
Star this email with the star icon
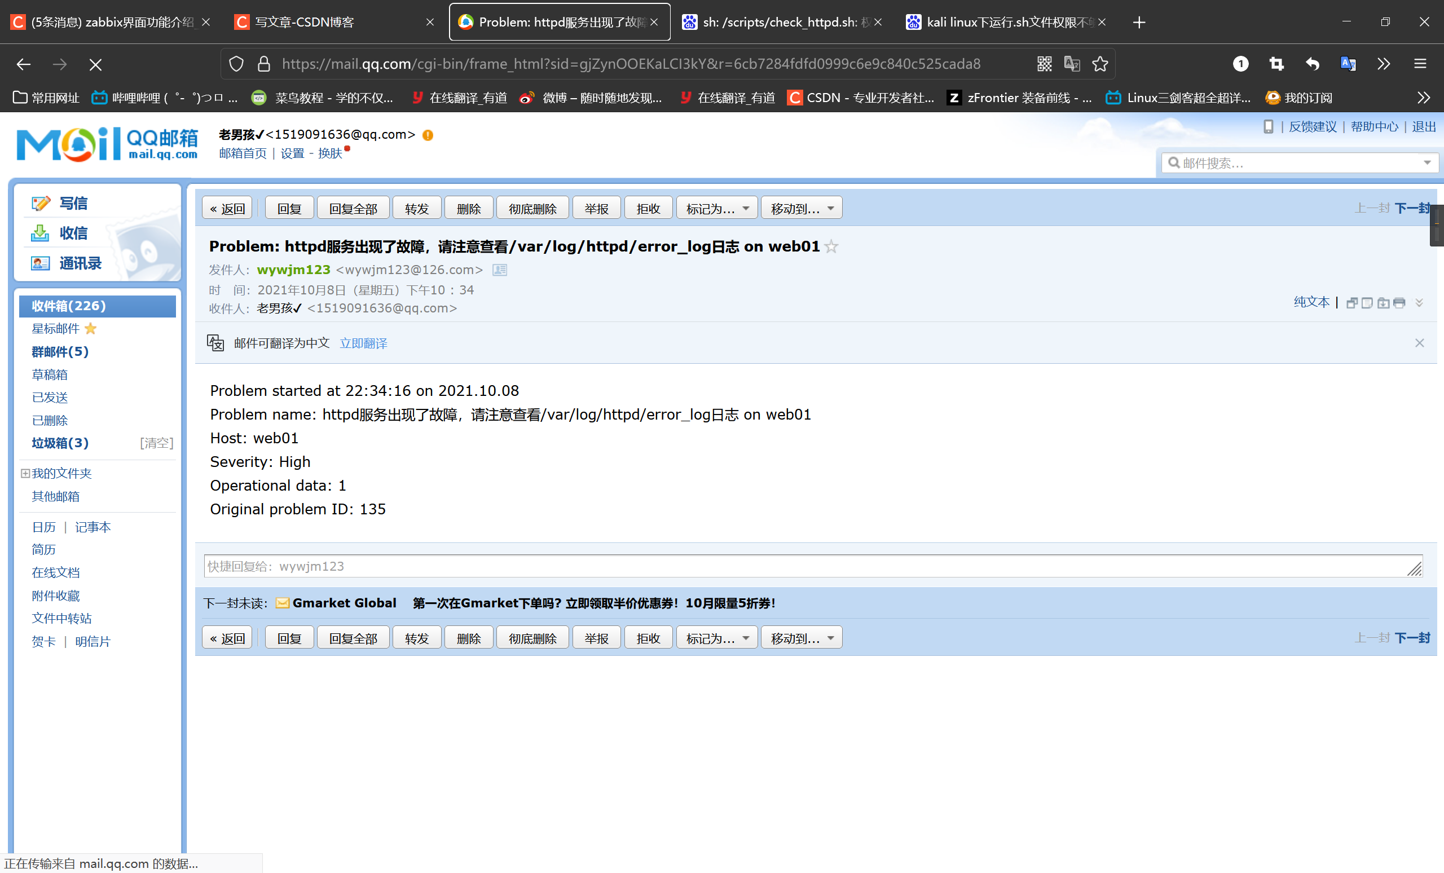pos(831,246)
